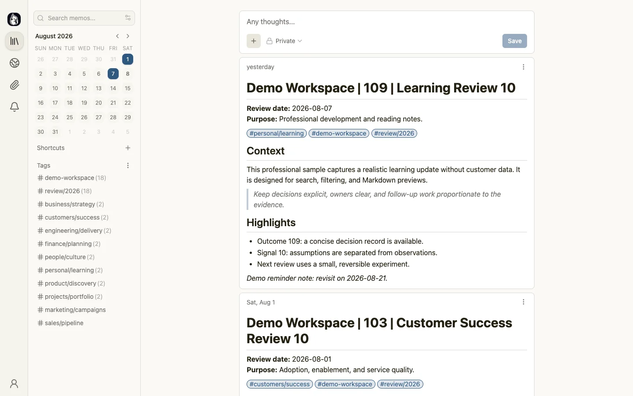The height and width of the screenshot is (396, 633).
Task: Click #personal/learning chip in first memo
Action: pos(276,133)
